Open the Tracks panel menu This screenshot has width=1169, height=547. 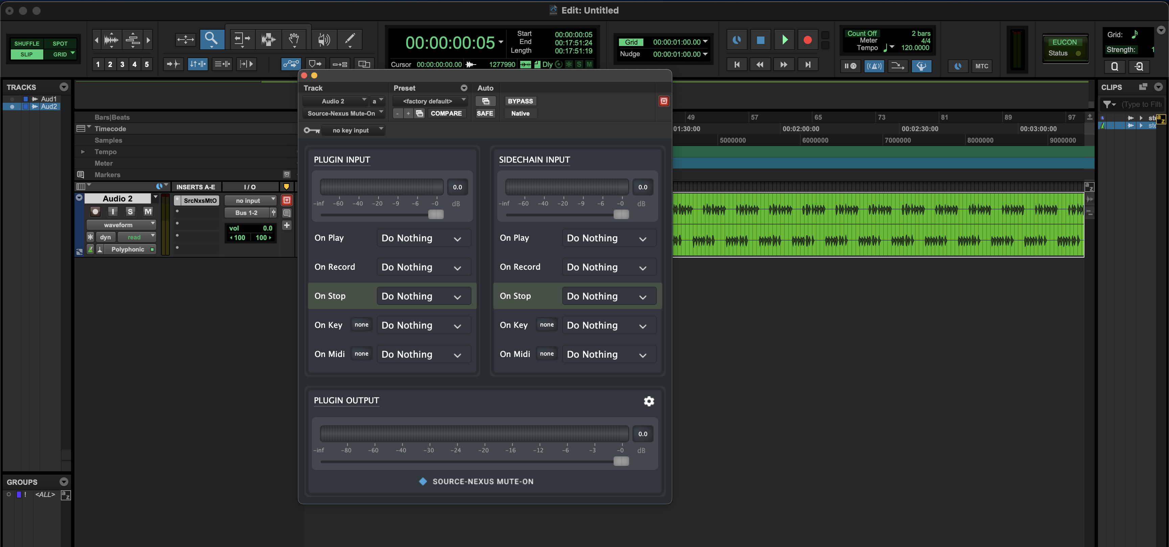point(64,87)
